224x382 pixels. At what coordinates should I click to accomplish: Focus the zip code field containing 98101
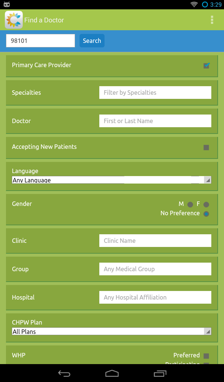pos(40,41)
